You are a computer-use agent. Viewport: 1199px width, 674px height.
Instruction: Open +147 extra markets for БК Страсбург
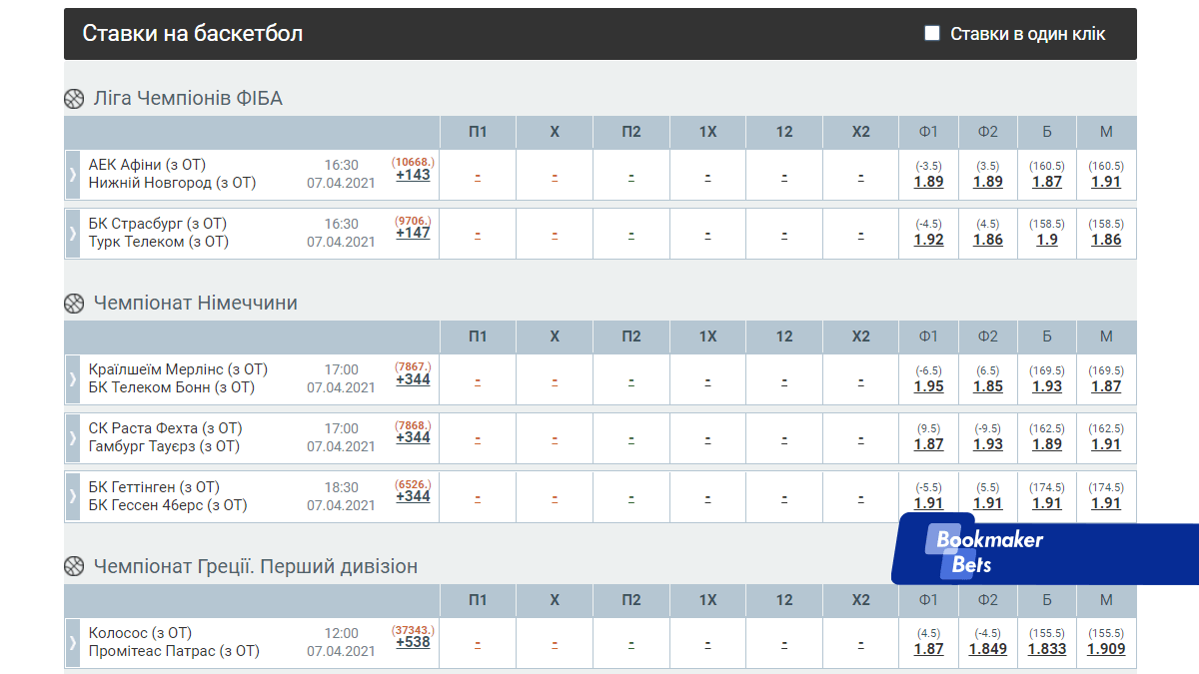pos(413,233)
